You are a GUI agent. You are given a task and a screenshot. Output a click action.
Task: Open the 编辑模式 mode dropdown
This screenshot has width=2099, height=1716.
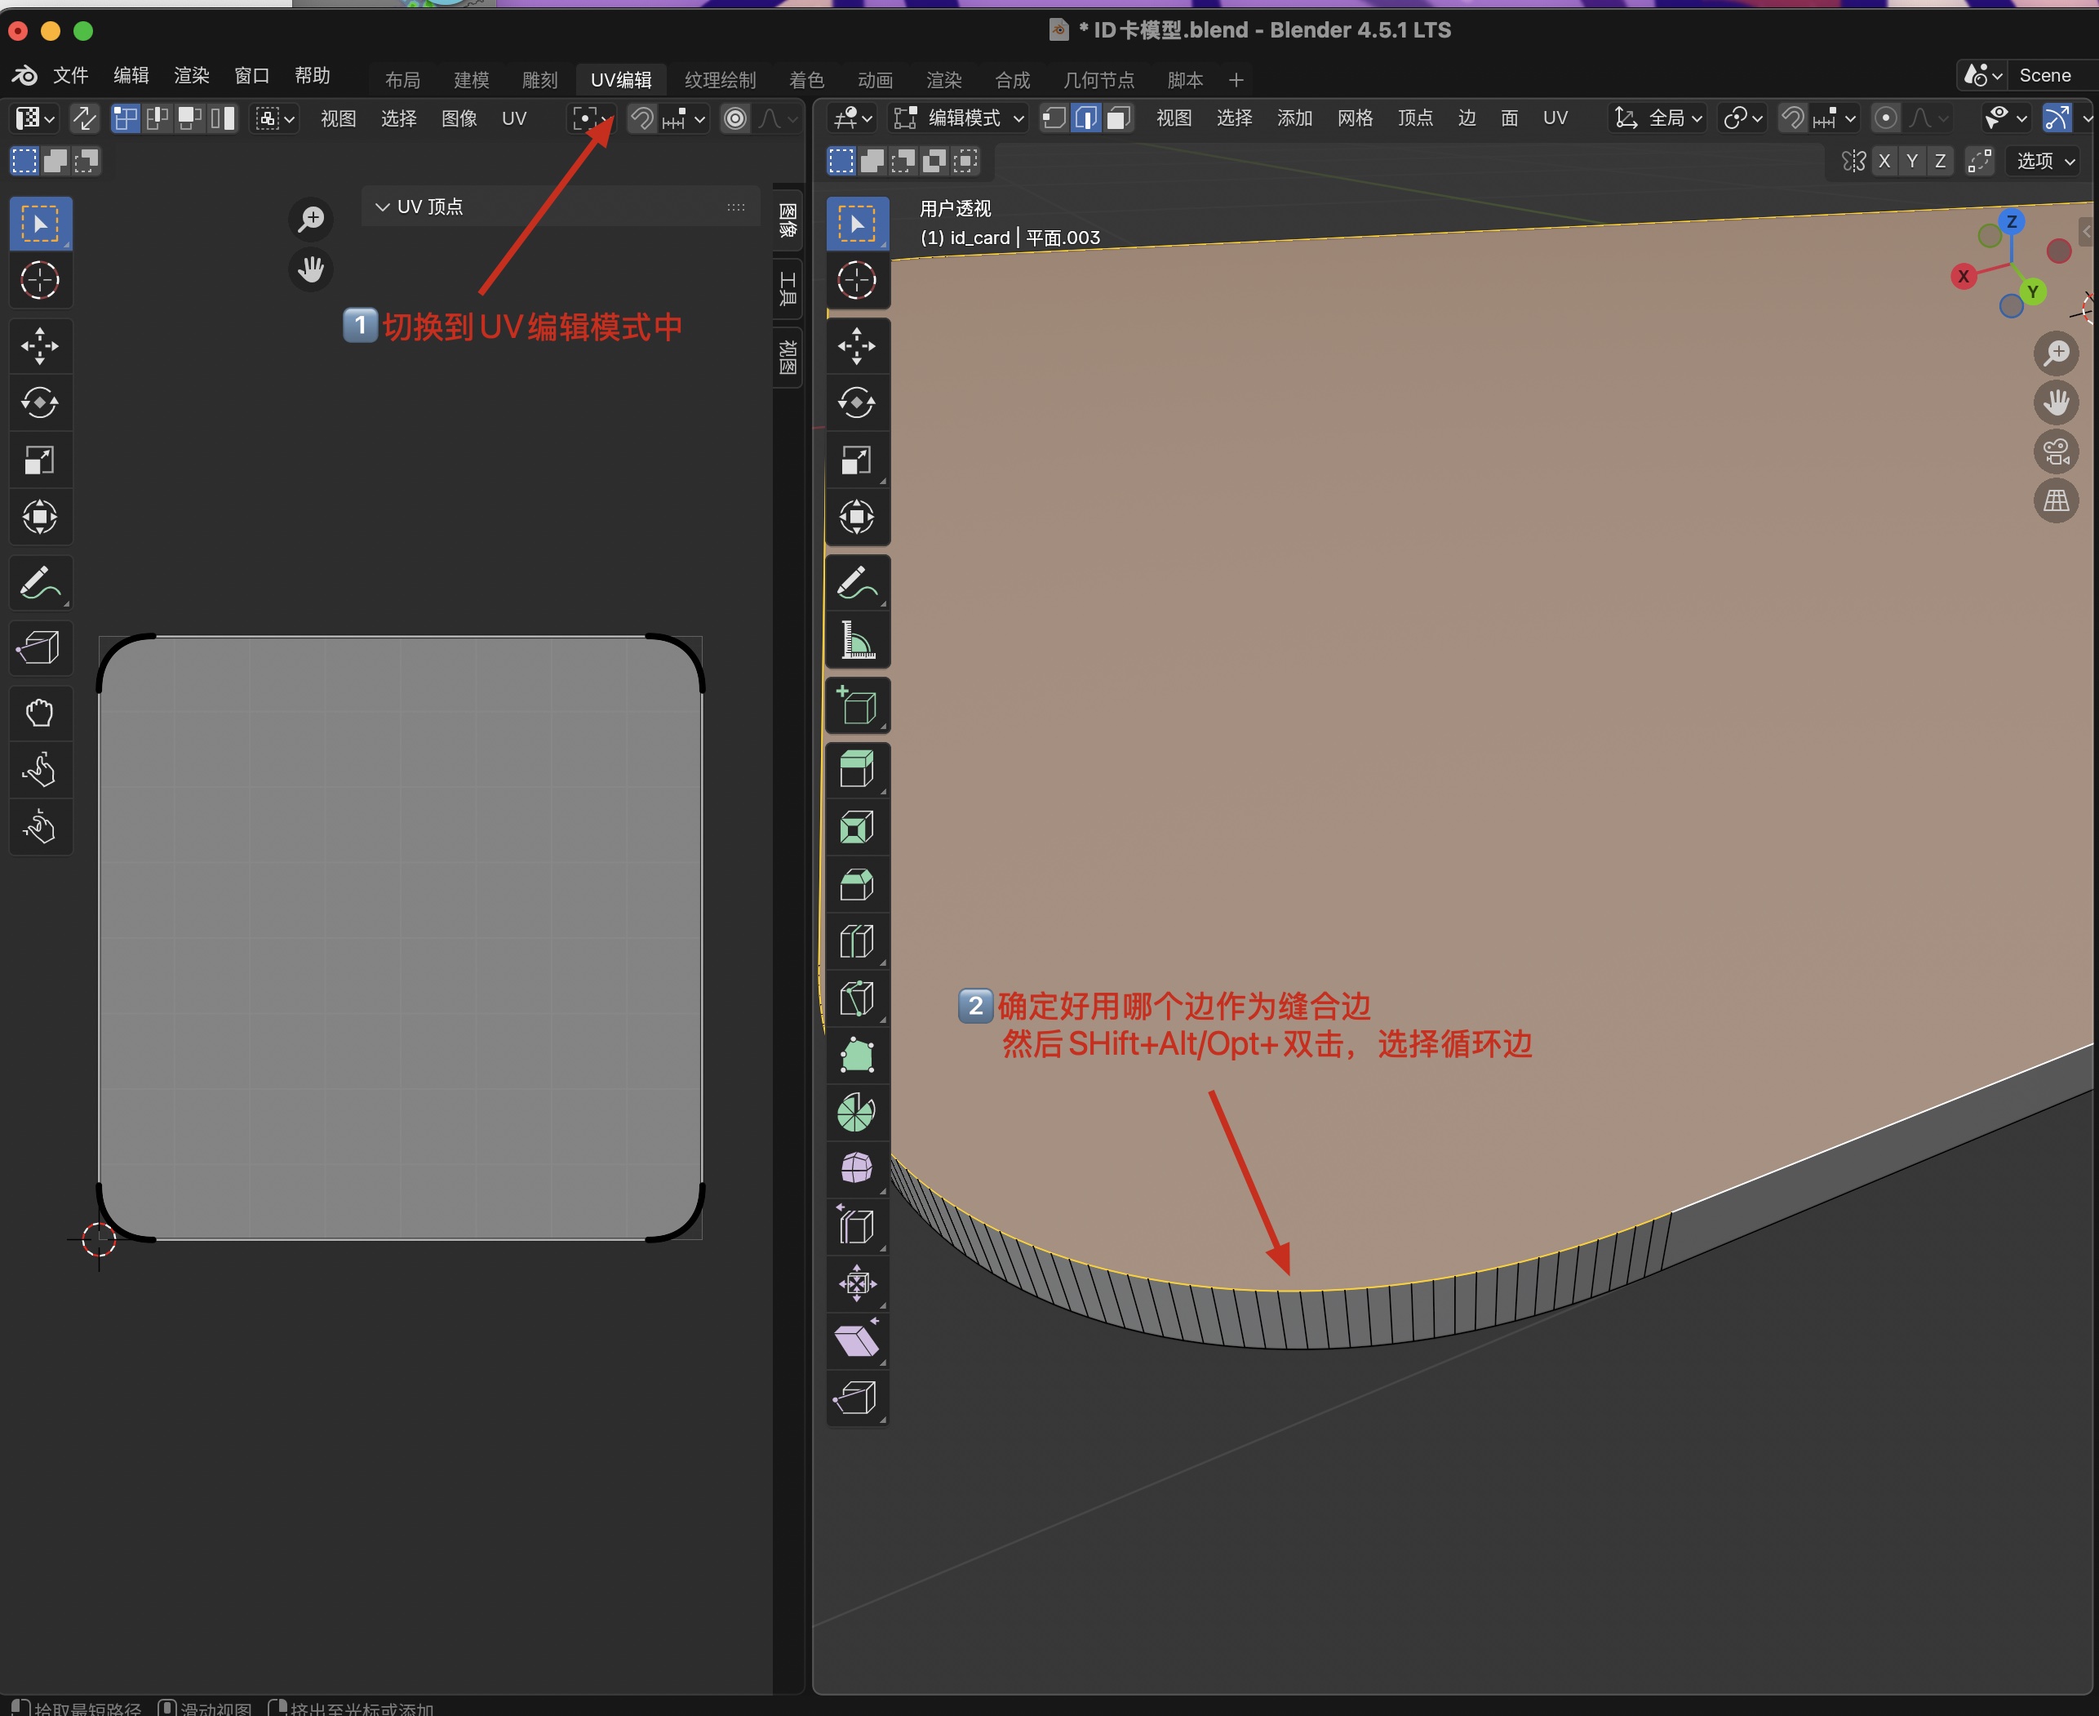point(959,118)
